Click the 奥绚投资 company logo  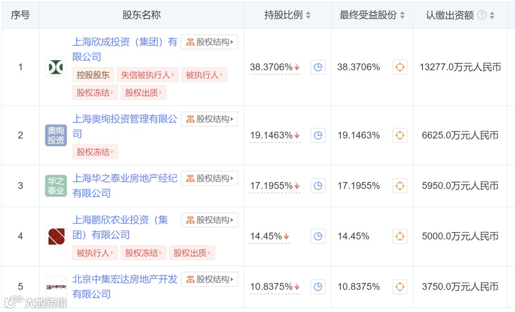click(56, 135)
